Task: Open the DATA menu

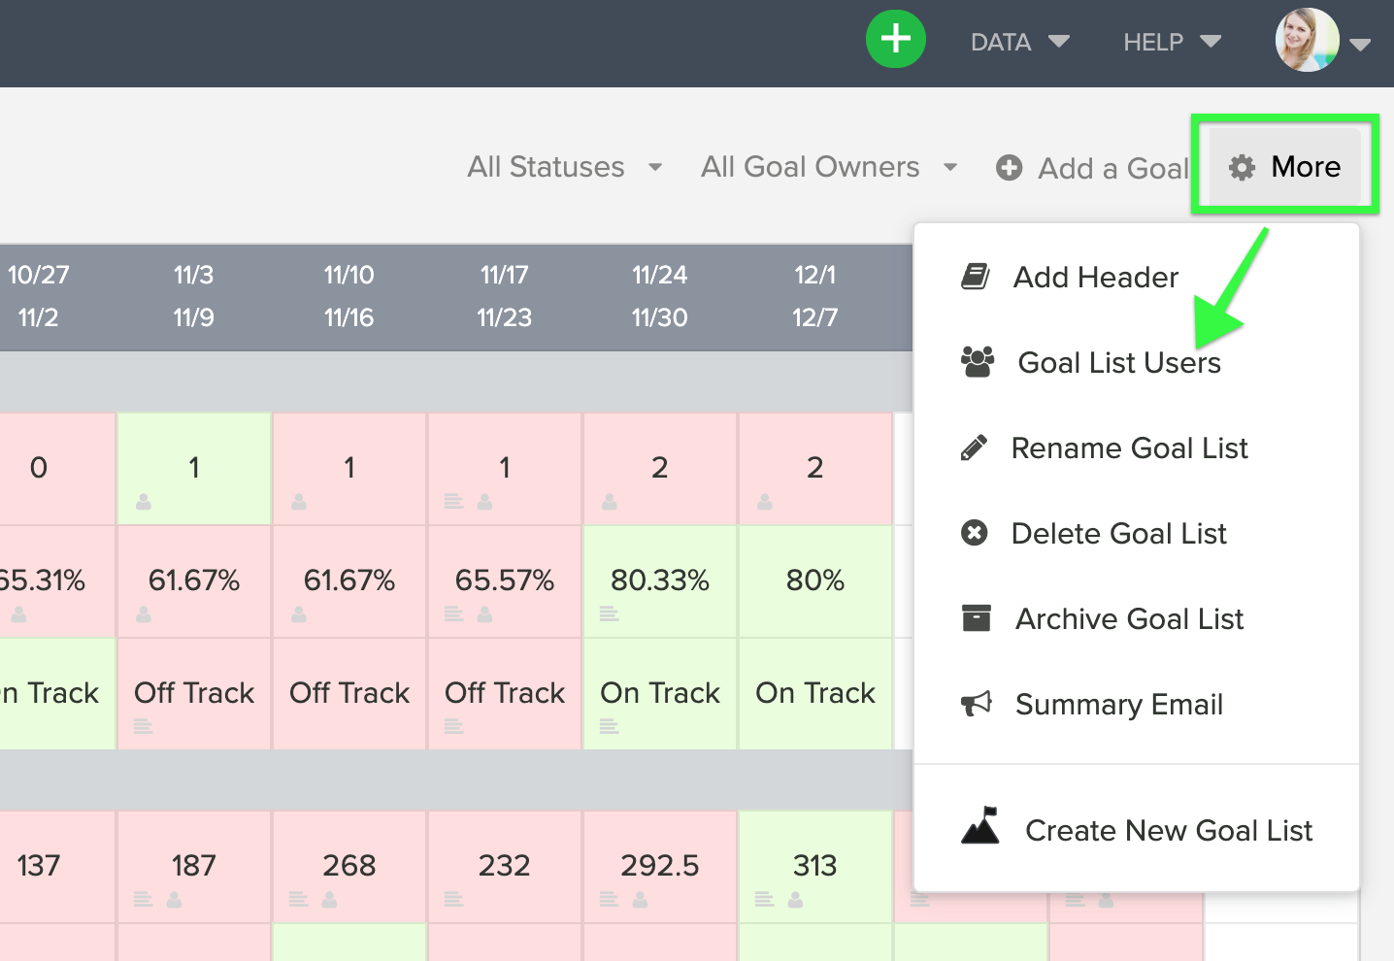Action: point(1019,42)
